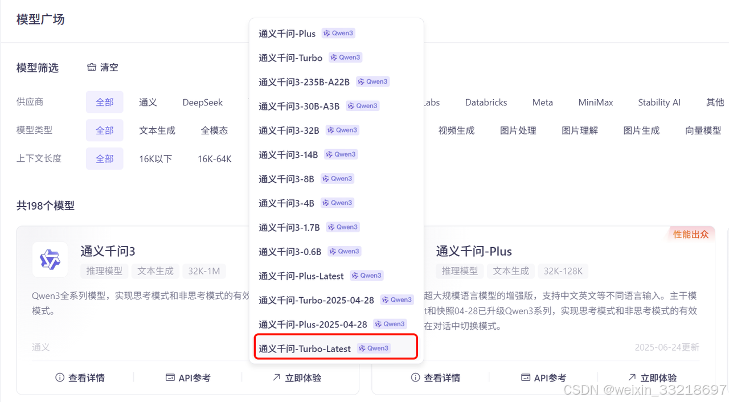Click Qwen3 badge next to 通义千问3-14B
729x402 pixels.
341,154
